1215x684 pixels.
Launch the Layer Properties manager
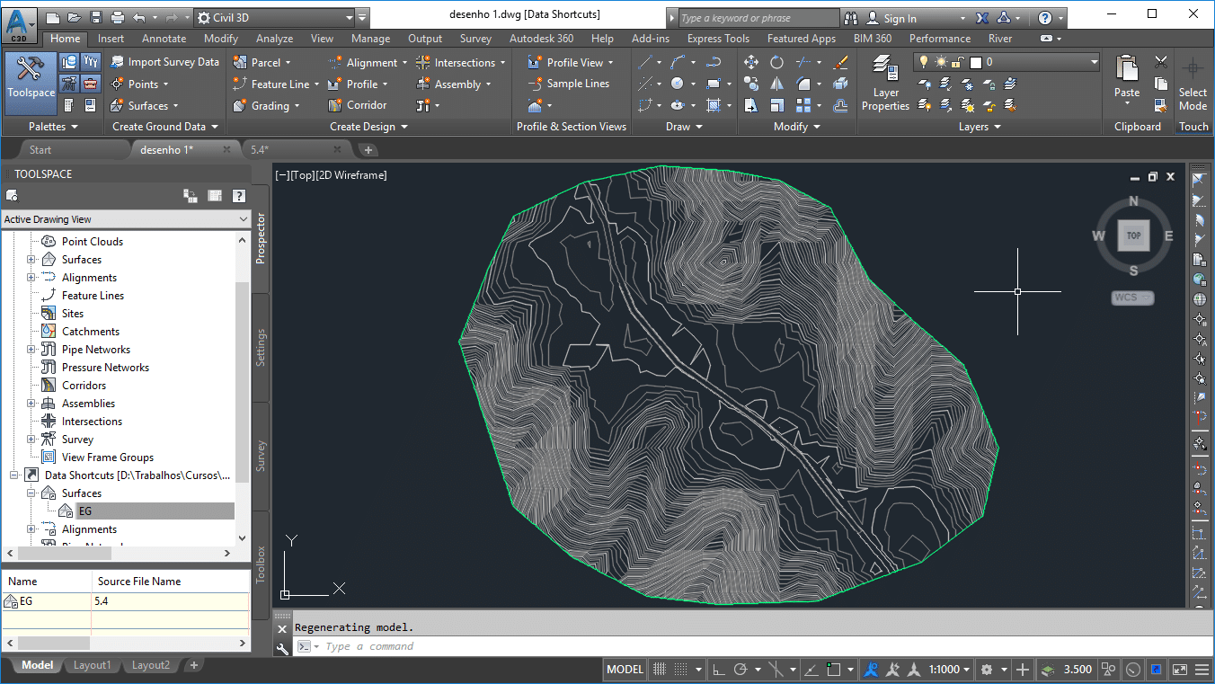click(885, 84)
